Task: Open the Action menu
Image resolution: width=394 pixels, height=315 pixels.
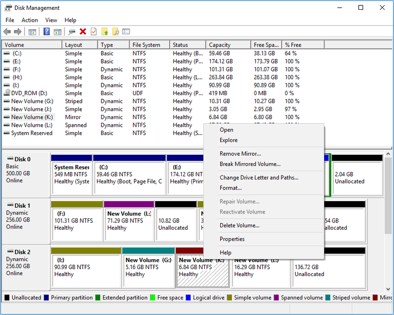Action: (30, 20)
